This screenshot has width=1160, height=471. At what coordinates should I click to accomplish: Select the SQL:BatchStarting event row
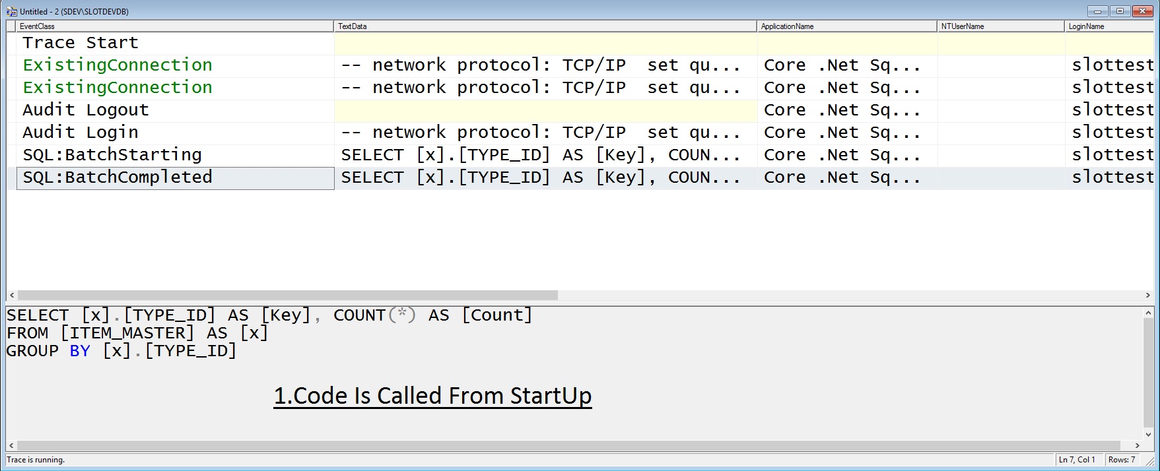click(x=132, y=154)
